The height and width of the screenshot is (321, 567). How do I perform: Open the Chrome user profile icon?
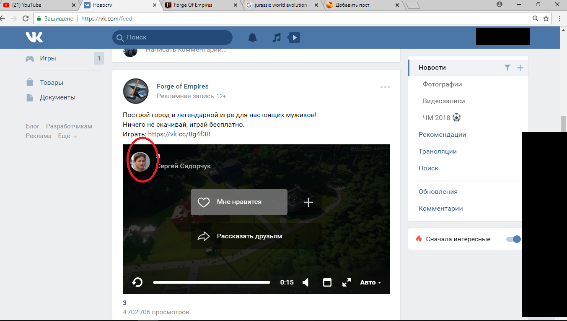(499, 5)
